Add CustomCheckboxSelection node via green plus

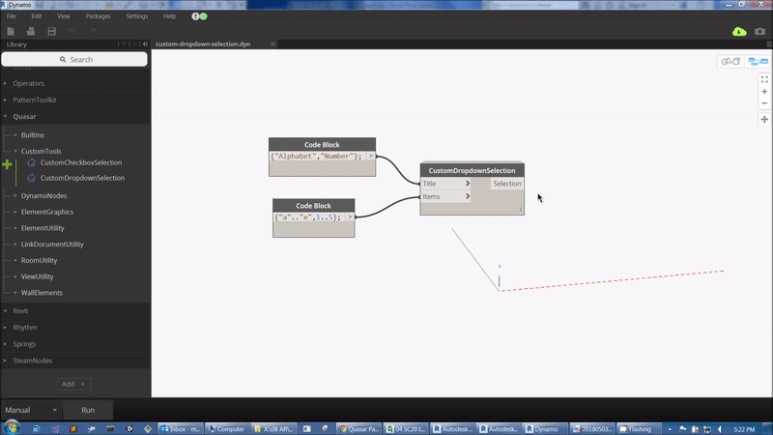coord(7,165)
